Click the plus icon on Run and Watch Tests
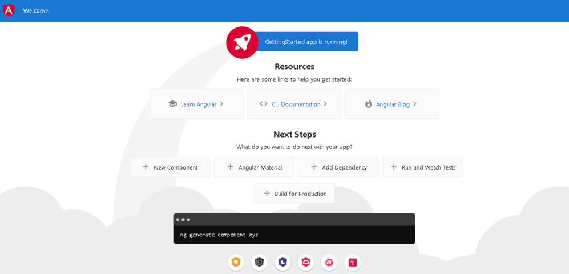Image resolution: width=569 pixels, height=274 pixels. tap(394, 167)
